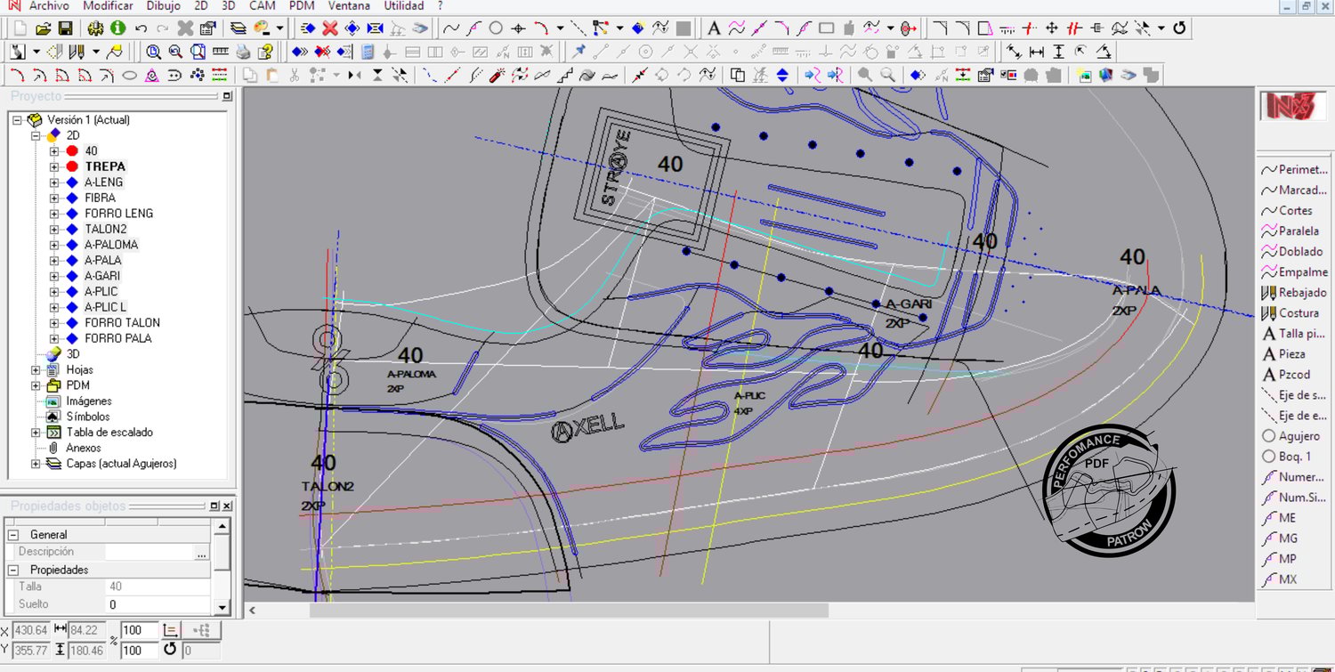The height and width of the screenshot is (672, 1335).
Task: Click the calculator icon in toolbar
Action: tap(368, 52)
